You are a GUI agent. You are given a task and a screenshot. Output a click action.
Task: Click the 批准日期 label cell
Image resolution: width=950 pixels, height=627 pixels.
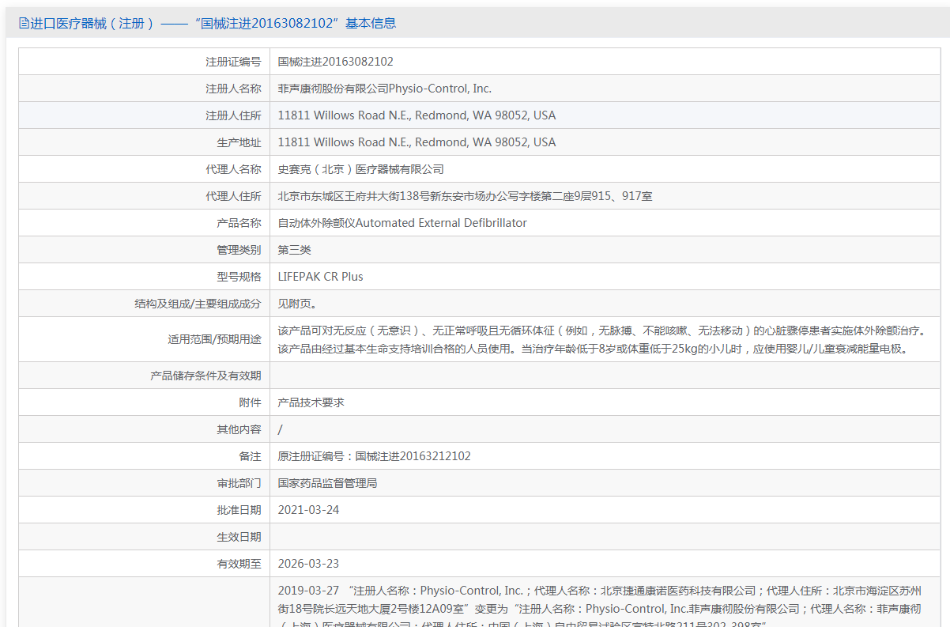coord(145,510)
